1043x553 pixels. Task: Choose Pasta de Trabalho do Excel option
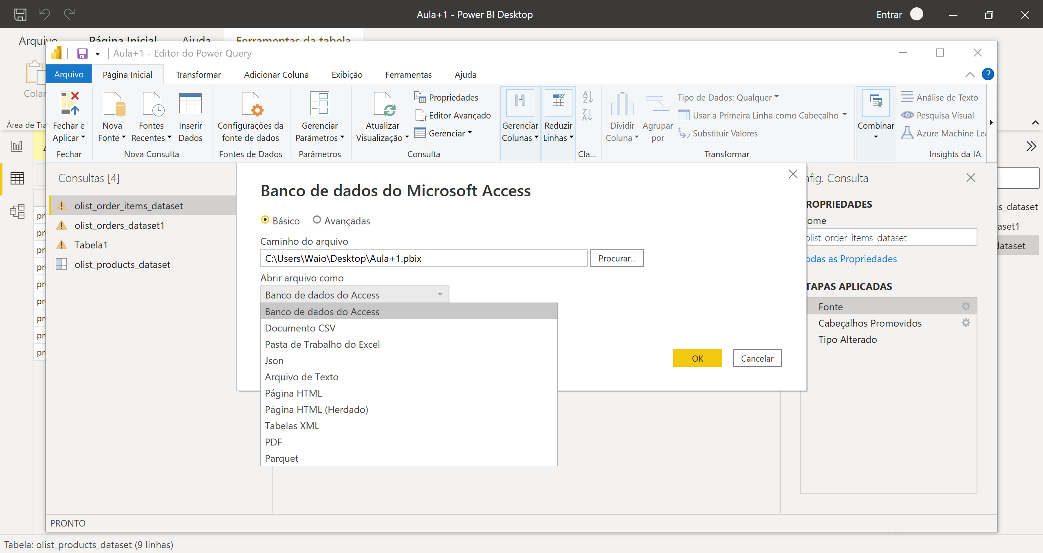click(x=409, y=344)
